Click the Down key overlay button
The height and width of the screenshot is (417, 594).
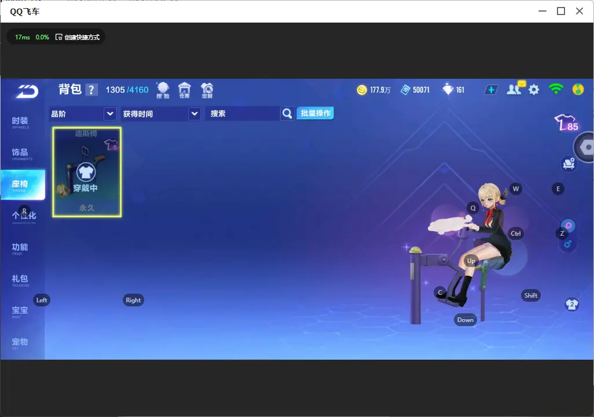click(465, 320)
